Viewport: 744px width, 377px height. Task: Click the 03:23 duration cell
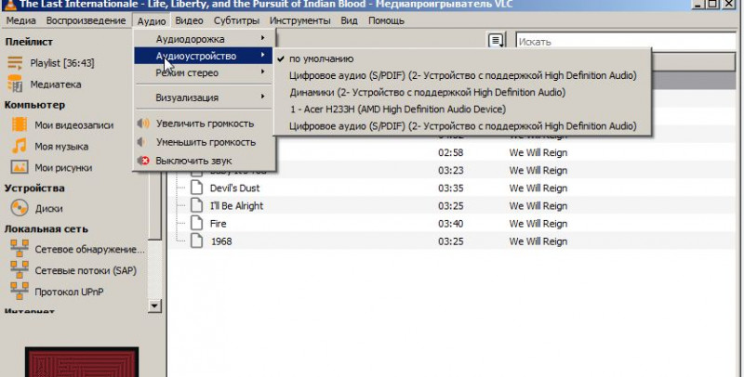click(451, 171)
